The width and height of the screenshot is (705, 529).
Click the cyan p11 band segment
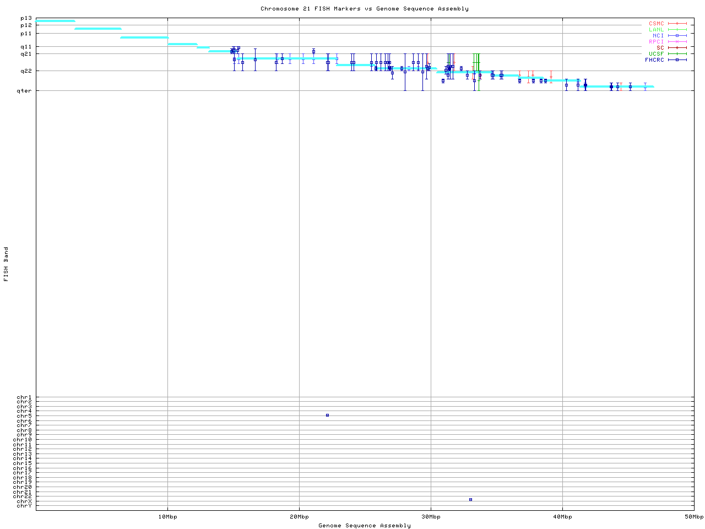point(144,37)
